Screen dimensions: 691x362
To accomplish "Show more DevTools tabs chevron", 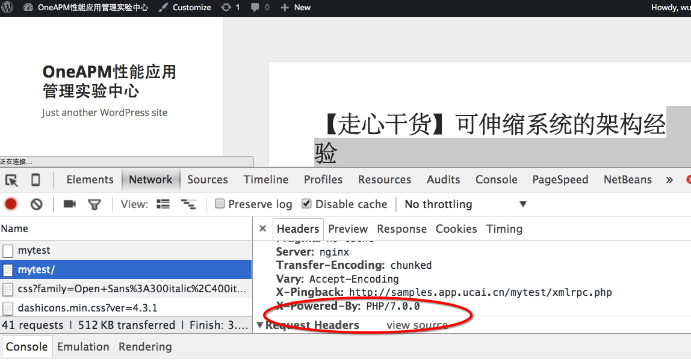I will tap(669, 180).
